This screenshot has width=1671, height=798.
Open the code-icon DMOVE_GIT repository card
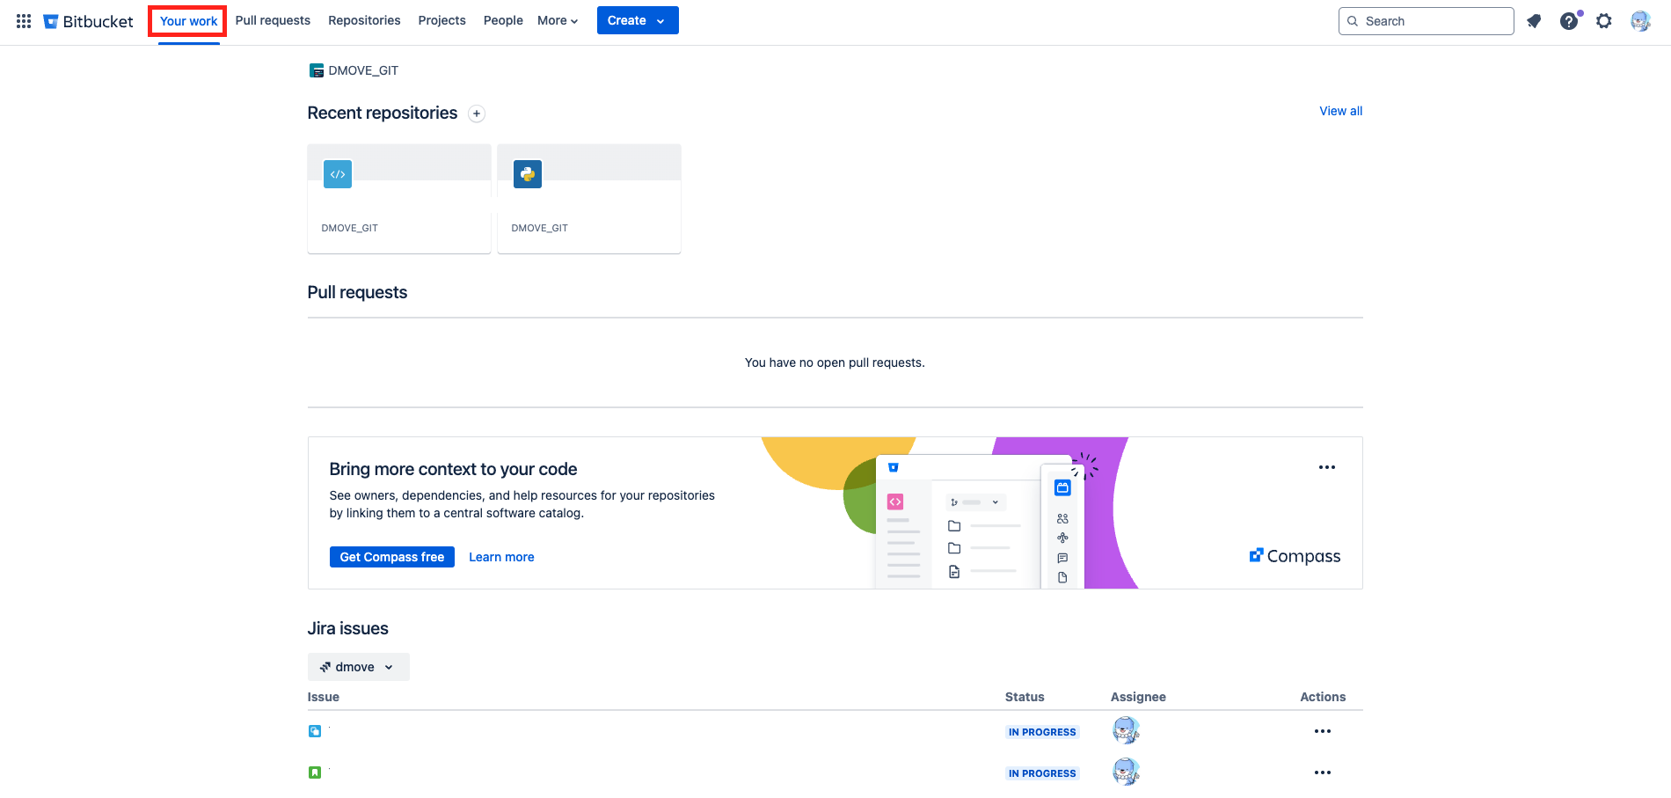click(398, 199)
